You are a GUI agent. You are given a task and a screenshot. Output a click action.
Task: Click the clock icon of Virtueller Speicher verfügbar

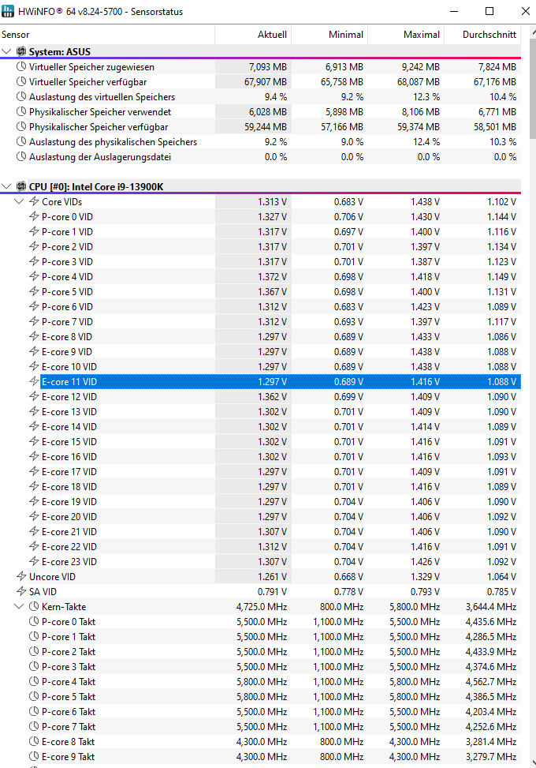point(21,81)
